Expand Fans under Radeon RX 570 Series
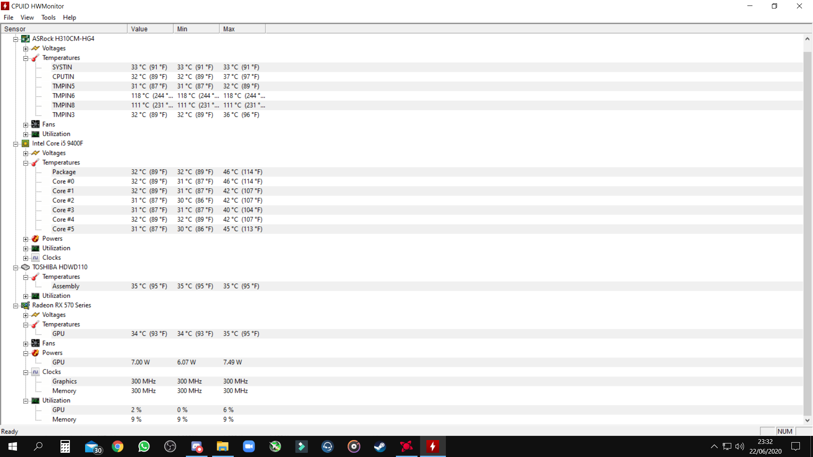 point(26,344)
